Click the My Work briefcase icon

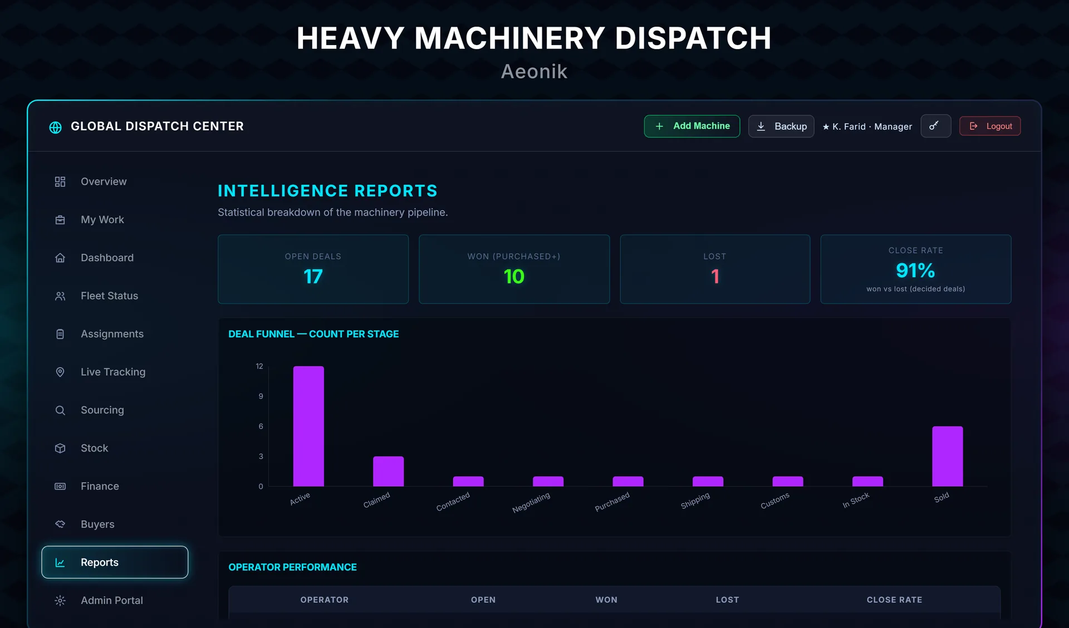click(x=60, y=220)
